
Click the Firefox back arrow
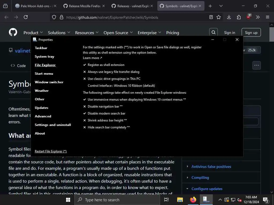[6, 17]
